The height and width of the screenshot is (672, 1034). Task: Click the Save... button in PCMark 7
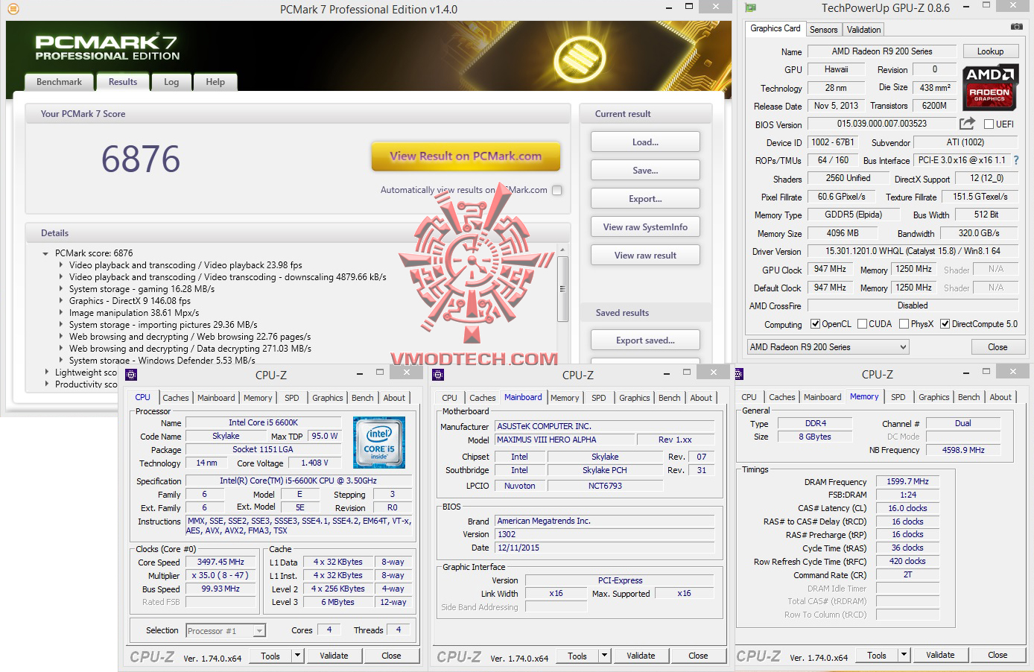click(x=645, y=171)
